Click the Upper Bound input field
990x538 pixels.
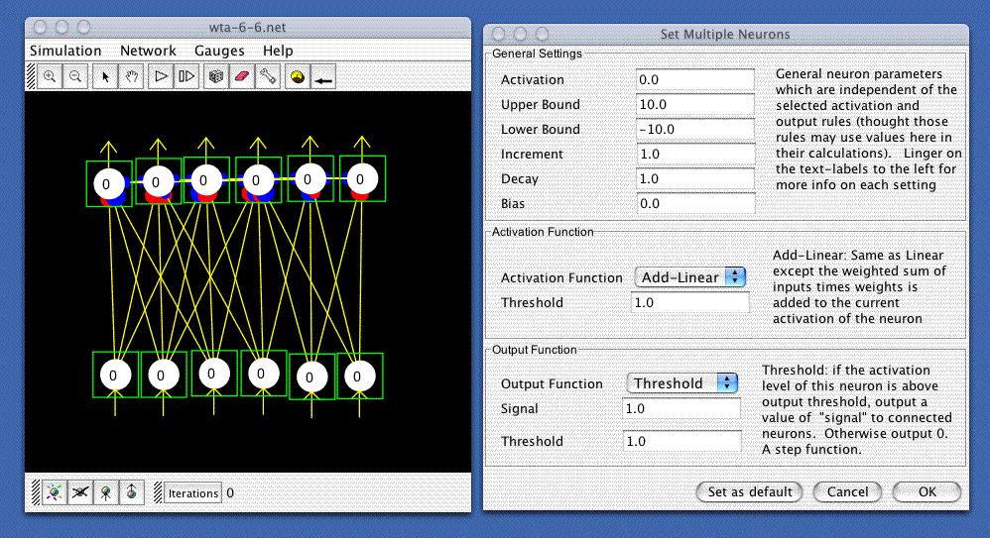pos(695,104)
